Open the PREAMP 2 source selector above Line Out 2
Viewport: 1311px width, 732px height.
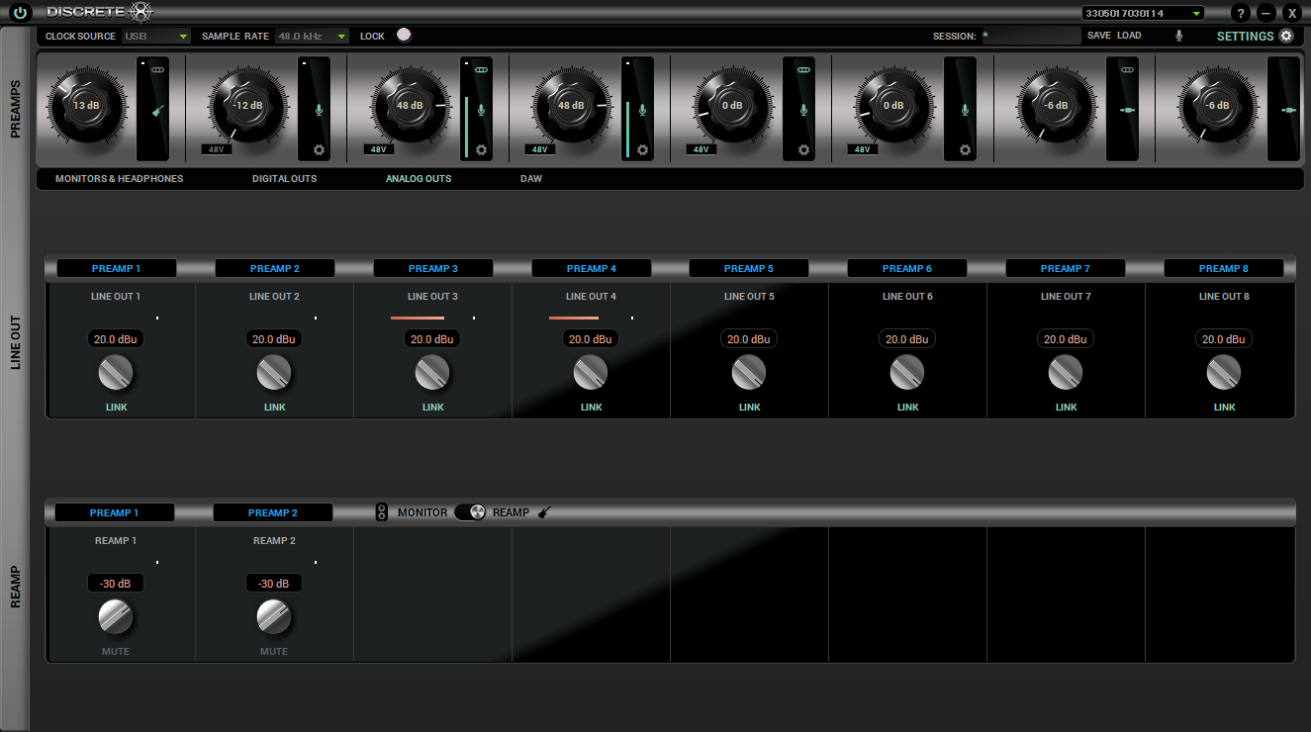click(275, 268)
